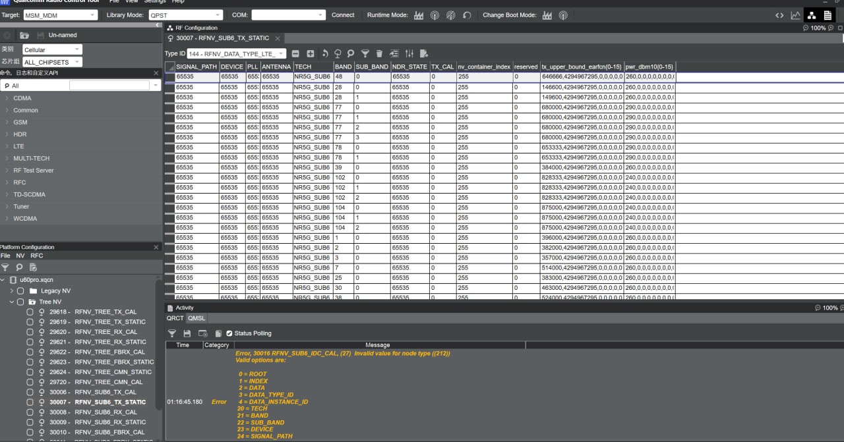Click the filter icon in RF Configuration toolbar
Viewport: 844px width, 442px height.
[365, 53]
